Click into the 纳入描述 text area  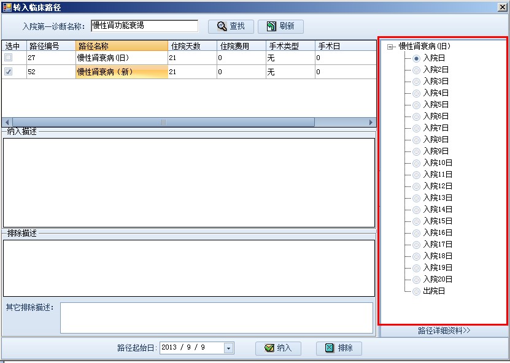click(x=189, y=183)
